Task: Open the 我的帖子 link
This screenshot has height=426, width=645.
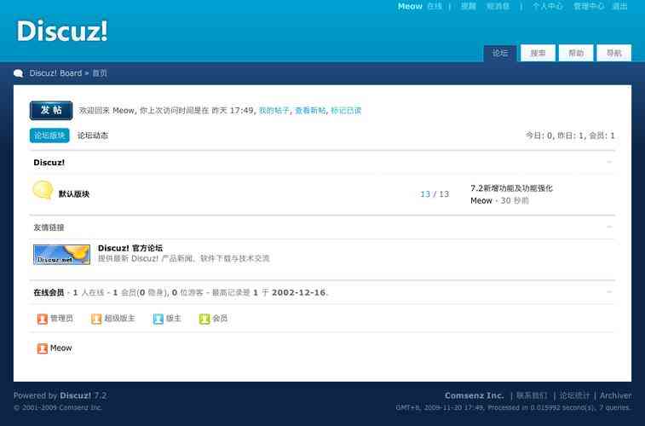Action: tap(274, 111)
